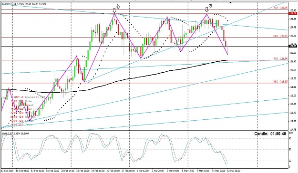Click the 124.75 price axis label
Image resolution: width=298 pixels, height=173 pixels.
pos(292,27)
